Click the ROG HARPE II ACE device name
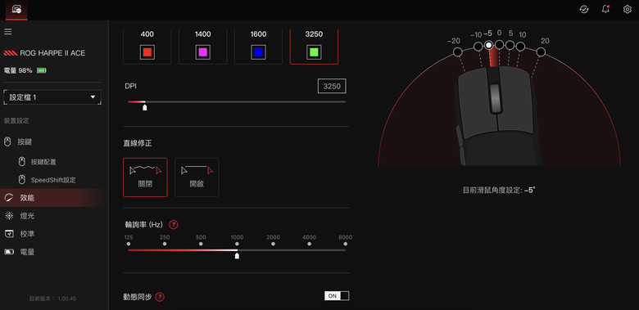The width and height of the screenshot is (639, 310). click(52, 53)
